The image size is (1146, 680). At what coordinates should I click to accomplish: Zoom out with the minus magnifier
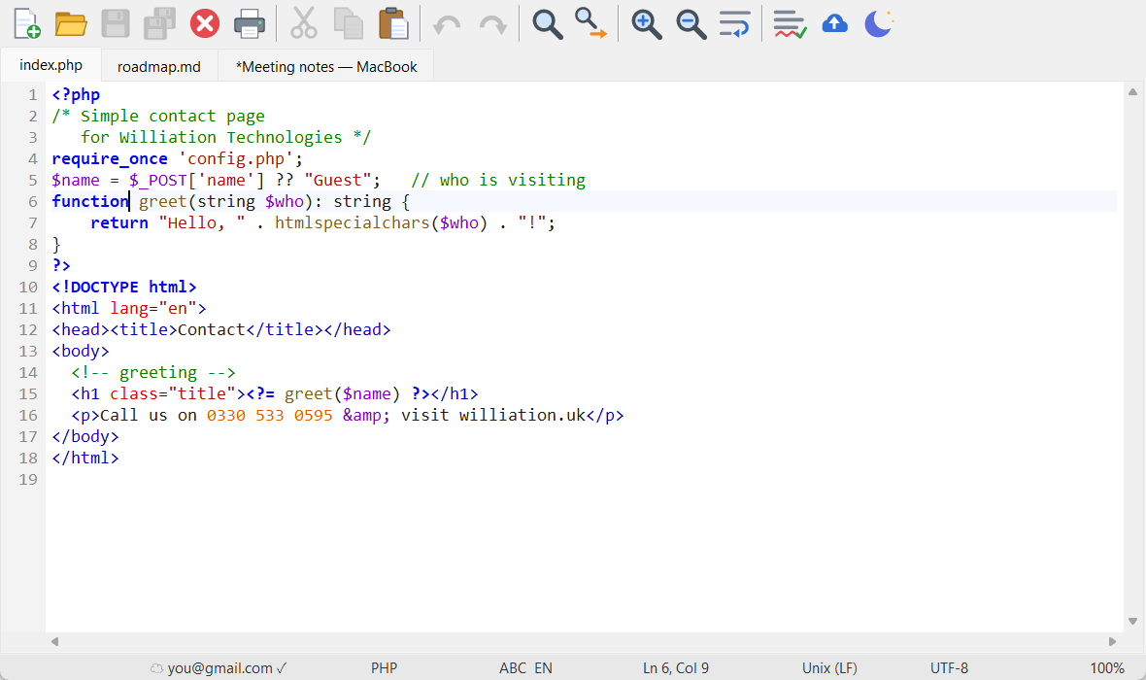(x=691, y=23)
